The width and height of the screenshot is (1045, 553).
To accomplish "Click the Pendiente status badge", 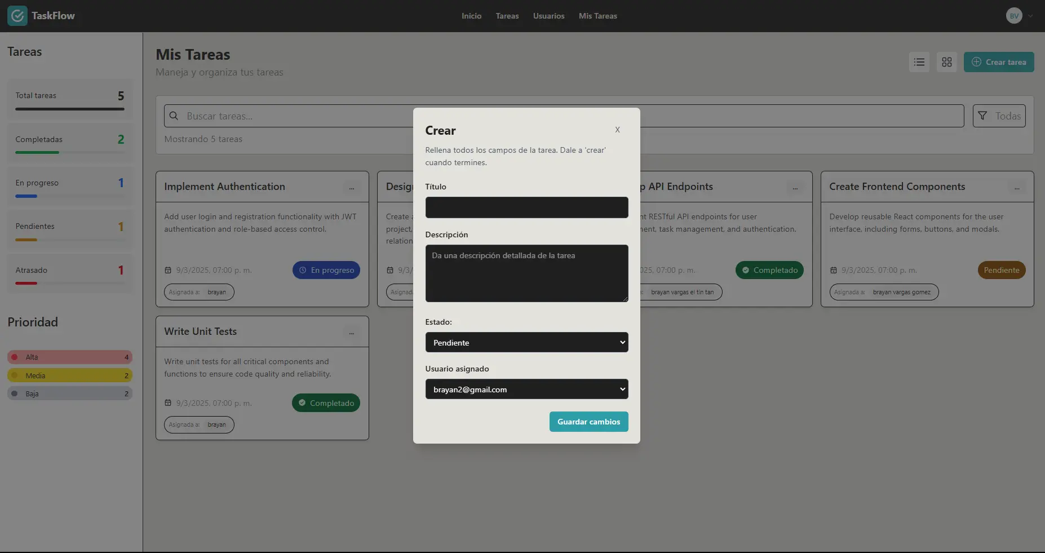I will 1002,270.
